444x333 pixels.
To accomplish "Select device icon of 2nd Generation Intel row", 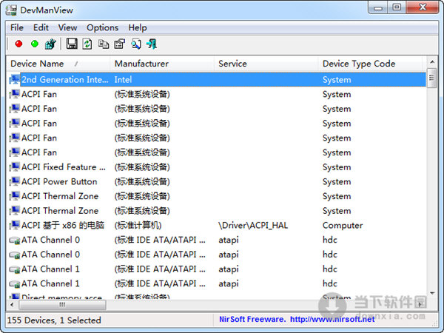I will pyautogui.click(x=15, y=80).
